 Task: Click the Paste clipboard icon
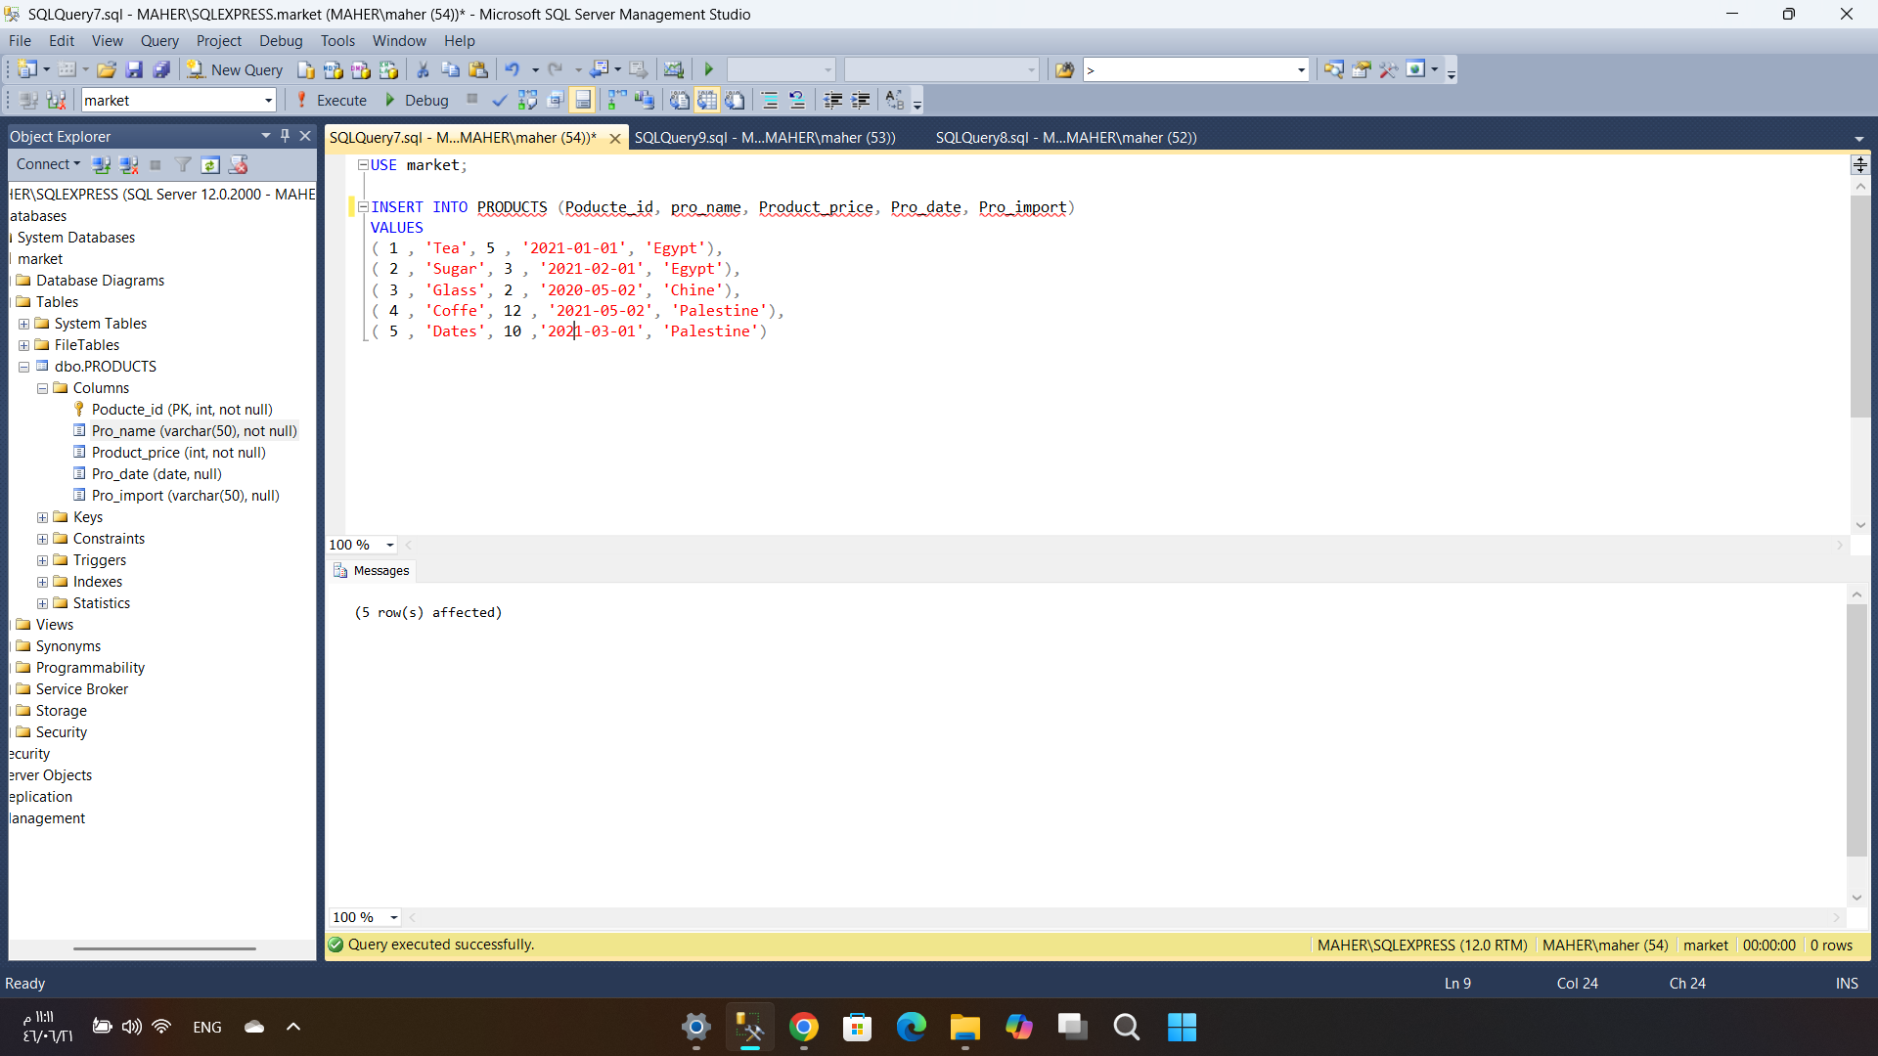tap(478, 69)
